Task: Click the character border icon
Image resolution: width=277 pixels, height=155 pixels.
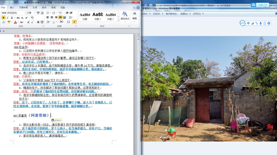Action: click(x=42, y=13)
